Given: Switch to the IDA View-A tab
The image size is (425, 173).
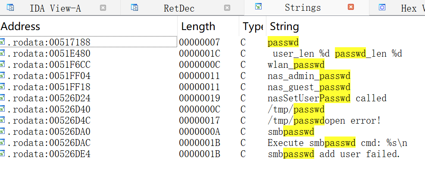Looking at the screenshot, I should coord(55,8).
